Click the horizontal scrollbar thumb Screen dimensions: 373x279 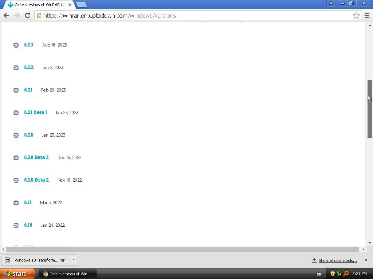182,249
